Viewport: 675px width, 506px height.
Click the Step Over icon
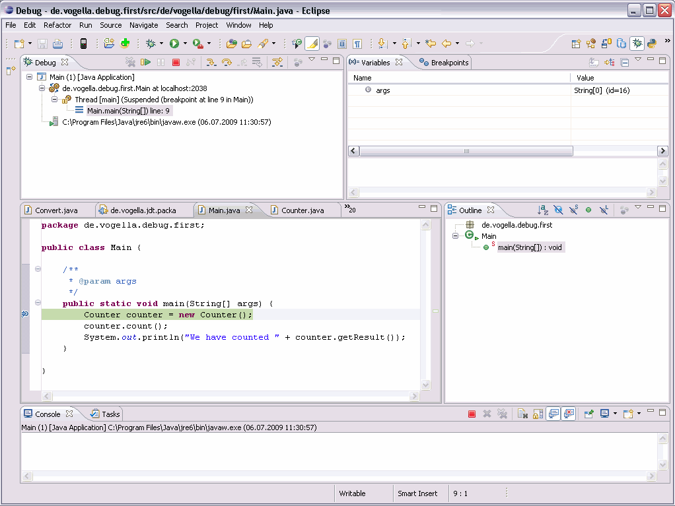click(227, 63)
